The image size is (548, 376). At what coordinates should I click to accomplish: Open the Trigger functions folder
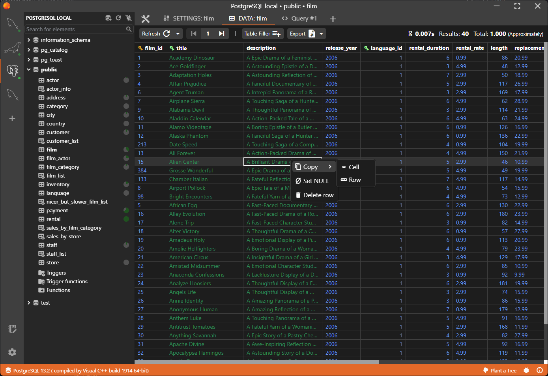[67, 281]
